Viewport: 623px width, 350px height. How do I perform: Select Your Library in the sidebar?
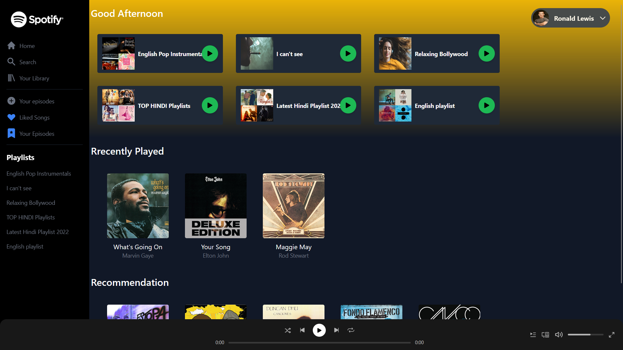pos(11,78)
